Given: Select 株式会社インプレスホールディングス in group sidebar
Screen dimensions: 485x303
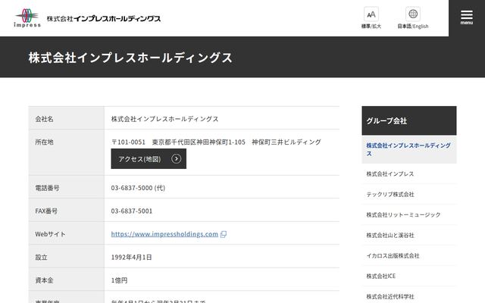Looking at the screenshot, I should [409, 149].
